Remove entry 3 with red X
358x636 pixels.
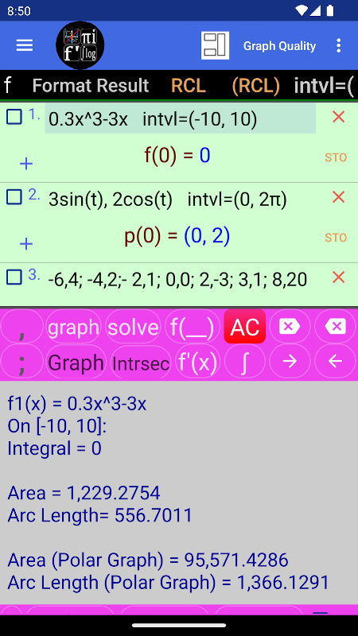tap(338, 277)
